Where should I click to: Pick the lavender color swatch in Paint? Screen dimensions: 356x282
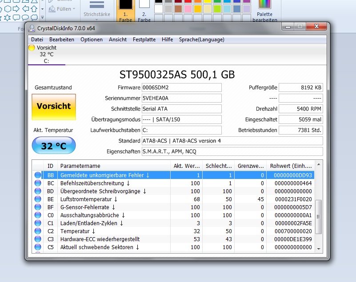coord(247,9)
